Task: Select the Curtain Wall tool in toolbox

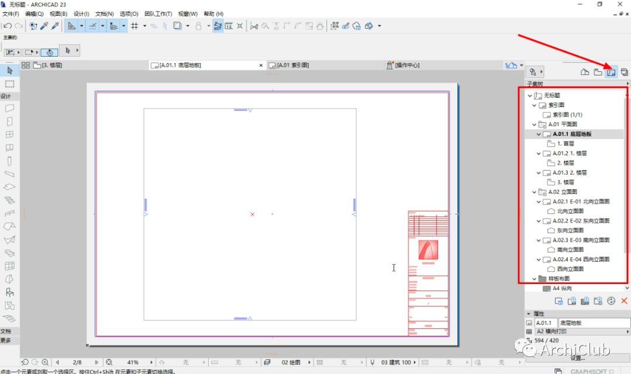Action: pyautogui.click(x=10, y=266)
